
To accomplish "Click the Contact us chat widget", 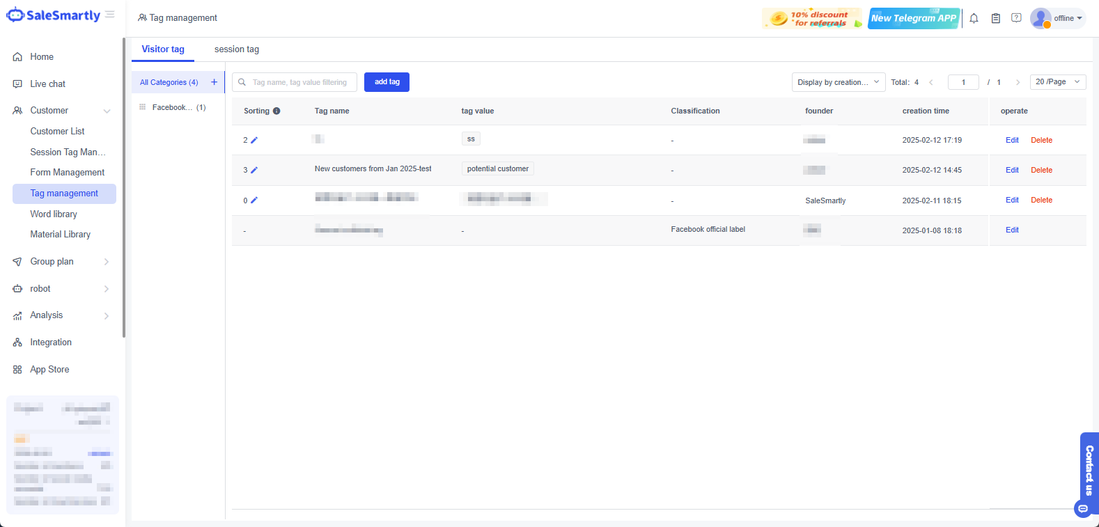I will (x=1089, y=473).
